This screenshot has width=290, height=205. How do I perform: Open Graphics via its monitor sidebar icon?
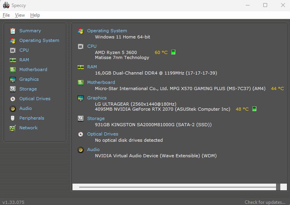[x=13, y=79]
